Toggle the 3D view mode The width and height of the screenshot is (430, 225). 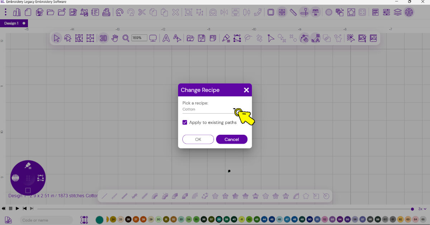click(x=103, y=38)
